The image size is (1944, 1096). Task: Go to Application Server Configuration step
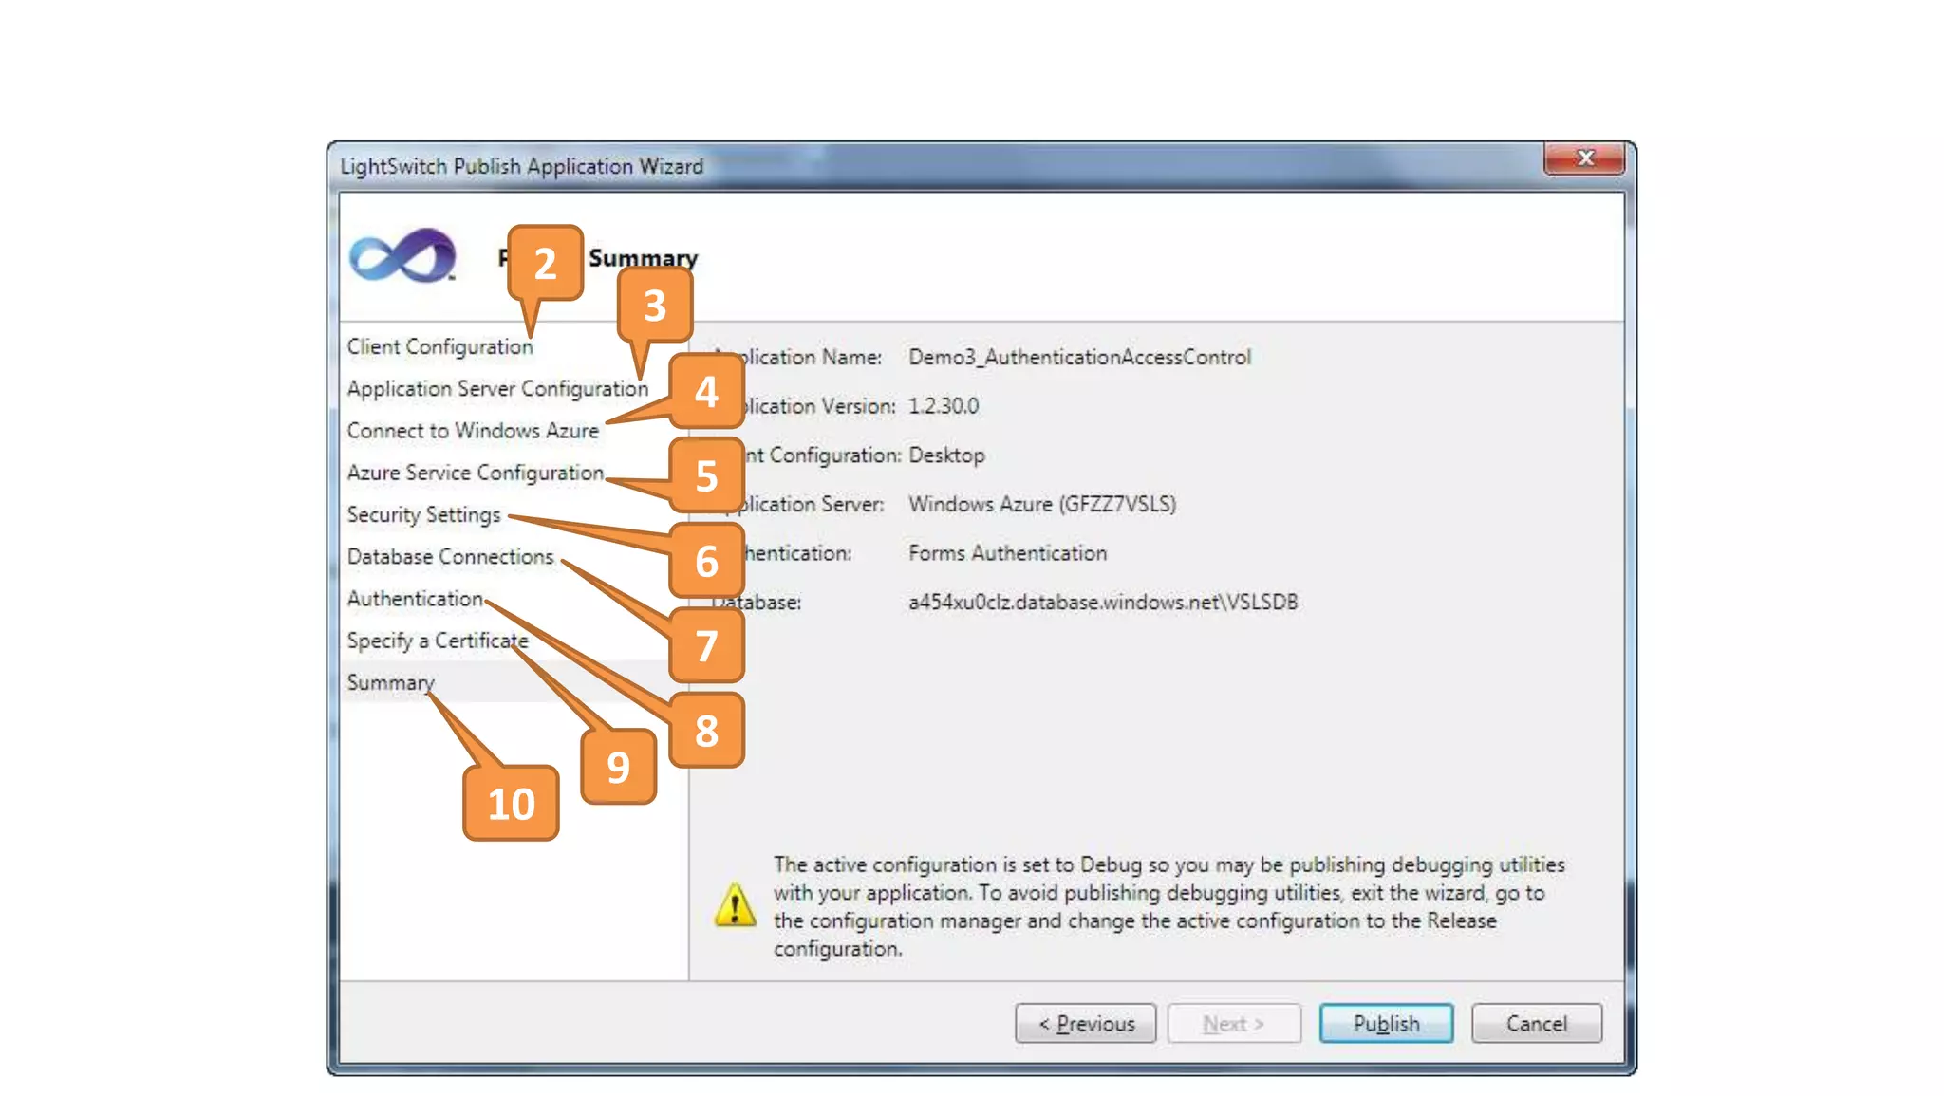(496, 389)
